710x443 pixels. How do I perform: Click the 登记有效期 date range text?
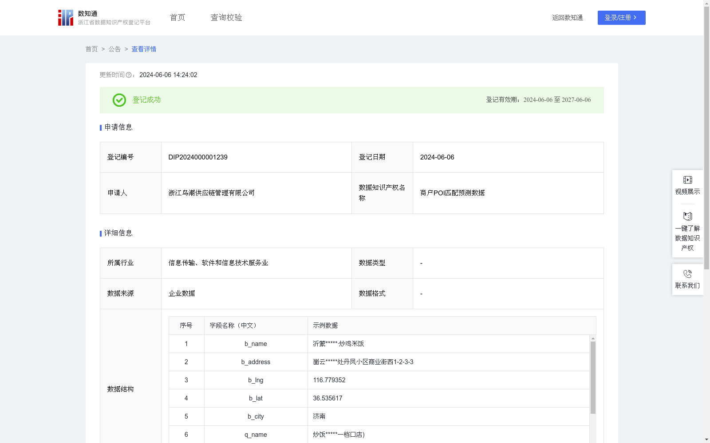pyautogui.click(x=557, y=100)
